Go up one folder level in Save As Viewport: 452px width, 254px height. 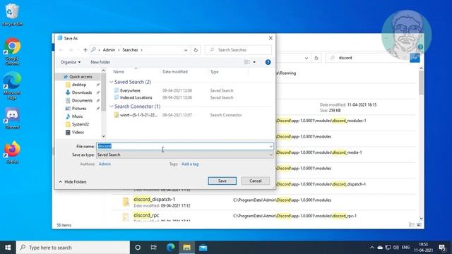(85, 50)
